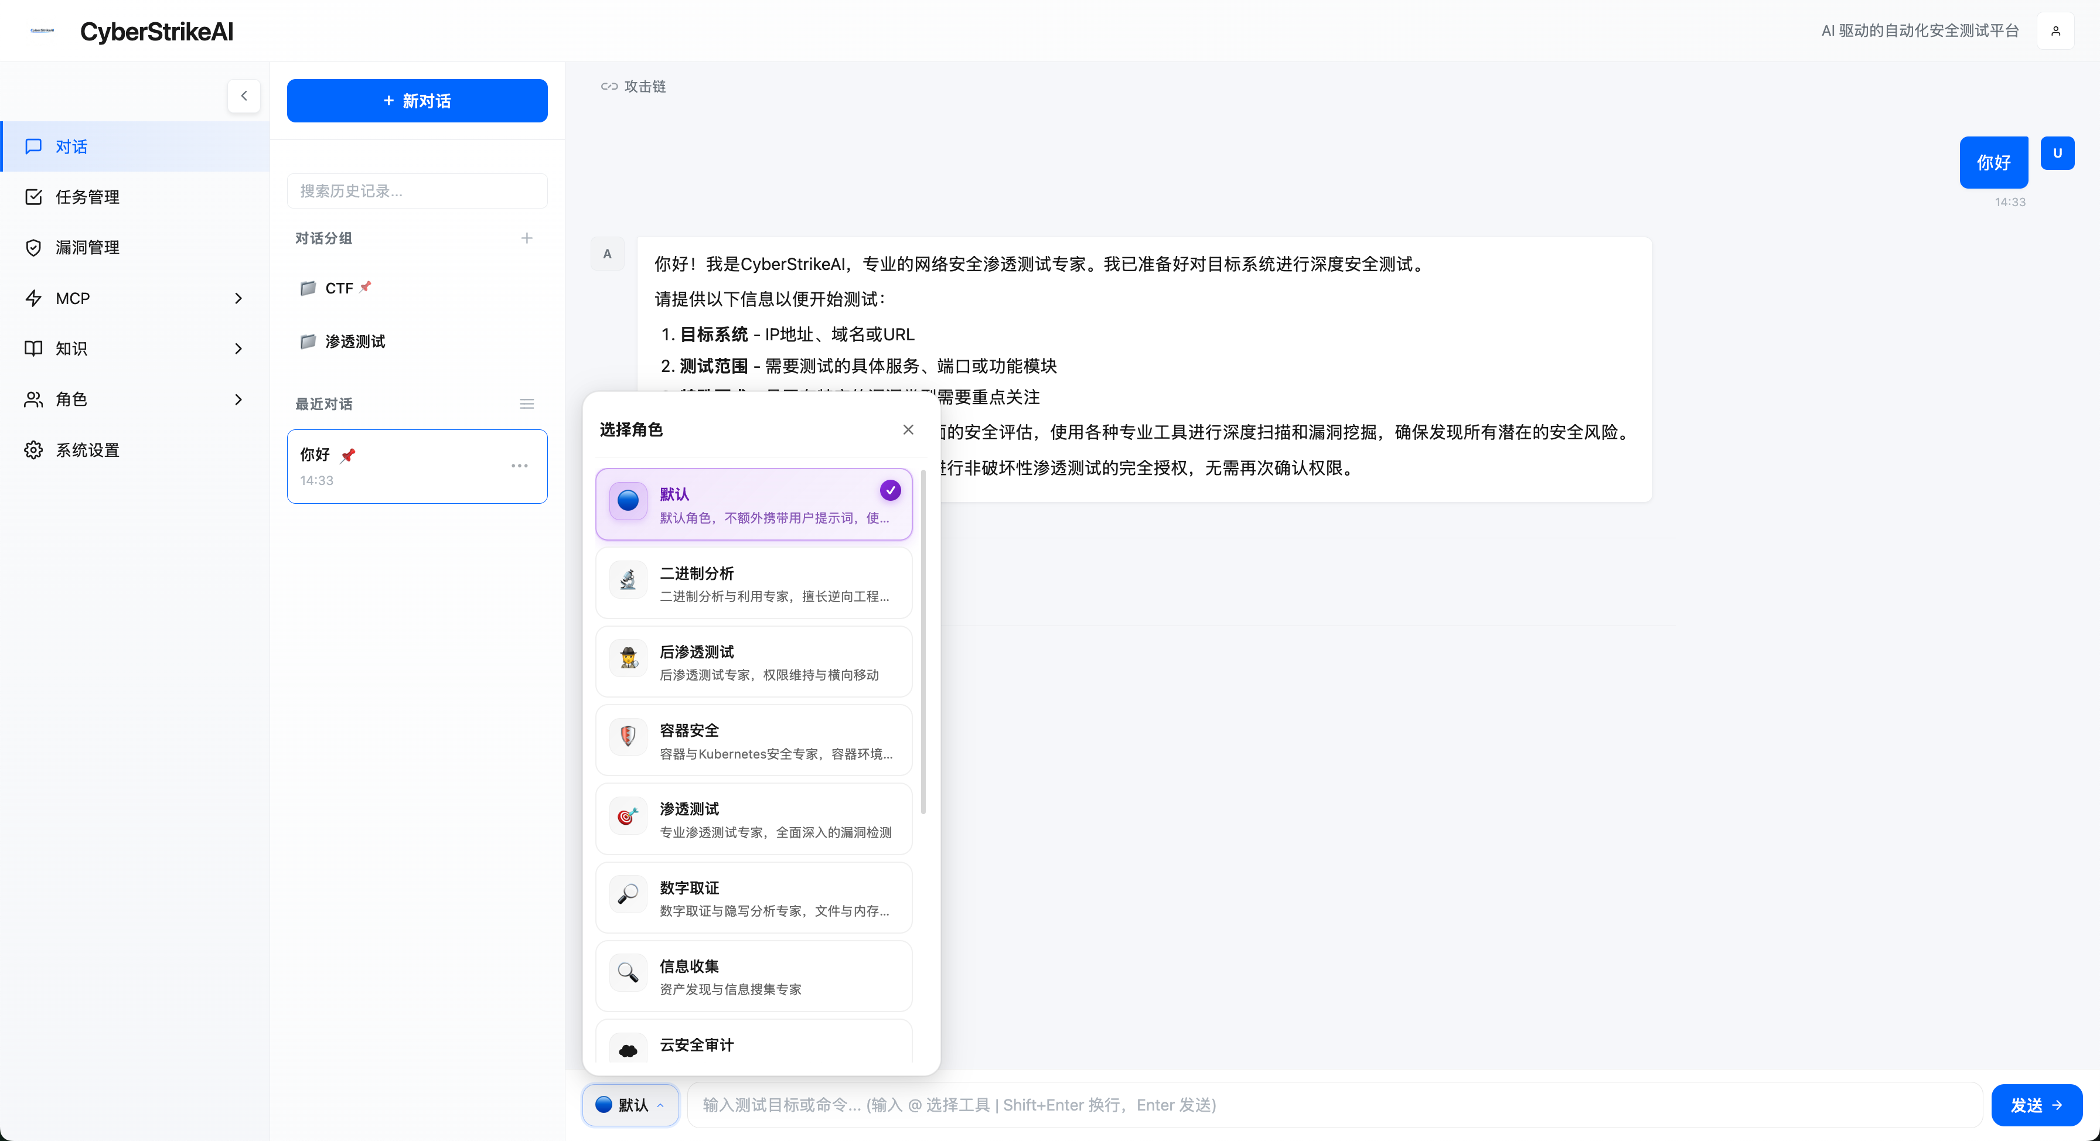Viewport: 2100px width, 1141px height.
Task: Click the CyberStrikeAI logo image
Action: pos(42,31)
